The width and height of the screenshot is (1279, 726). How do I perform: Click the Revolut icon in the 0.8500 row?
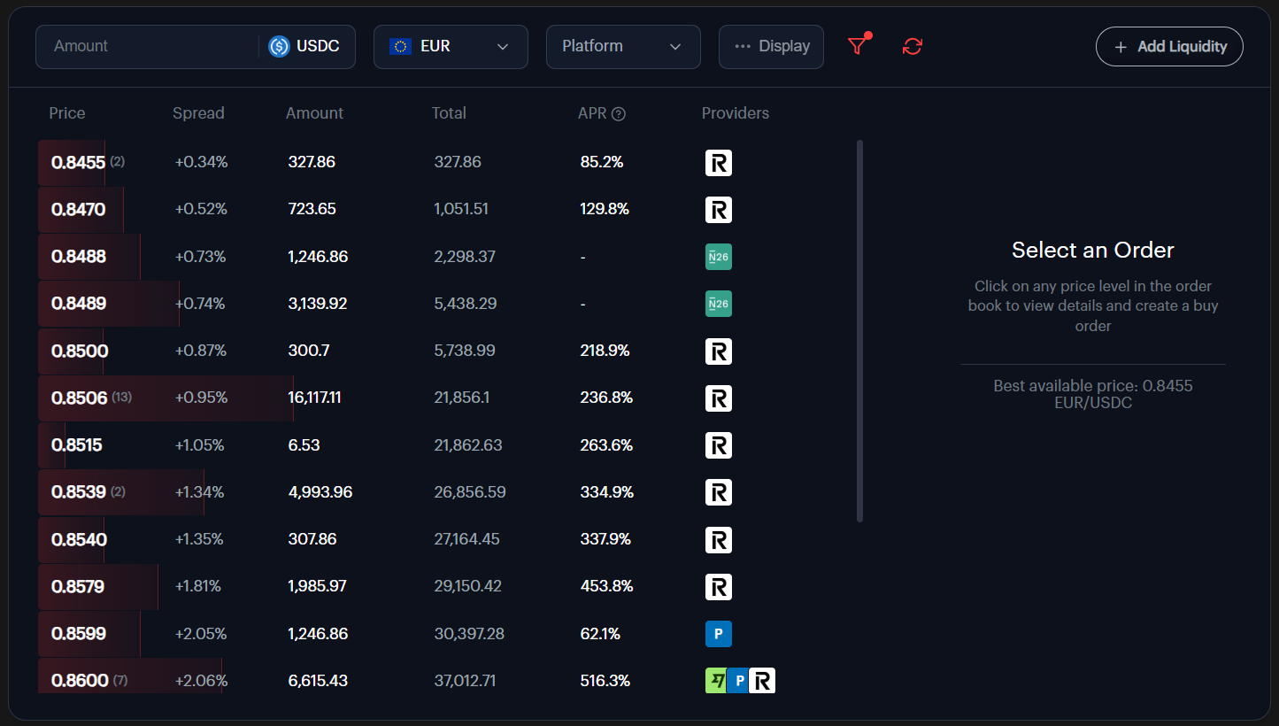point(719,351)
